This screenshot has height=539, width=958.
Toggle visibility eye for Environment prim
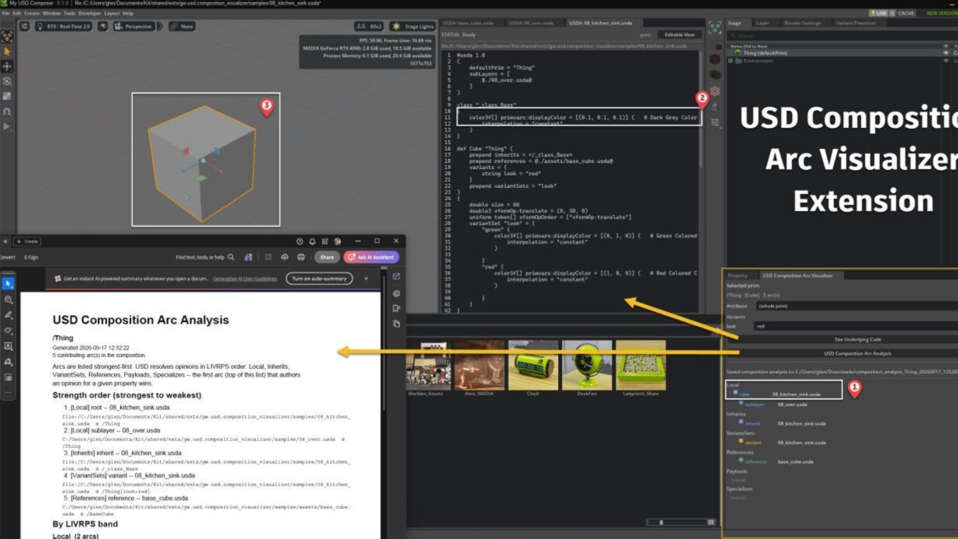click(x=946, y=61)
